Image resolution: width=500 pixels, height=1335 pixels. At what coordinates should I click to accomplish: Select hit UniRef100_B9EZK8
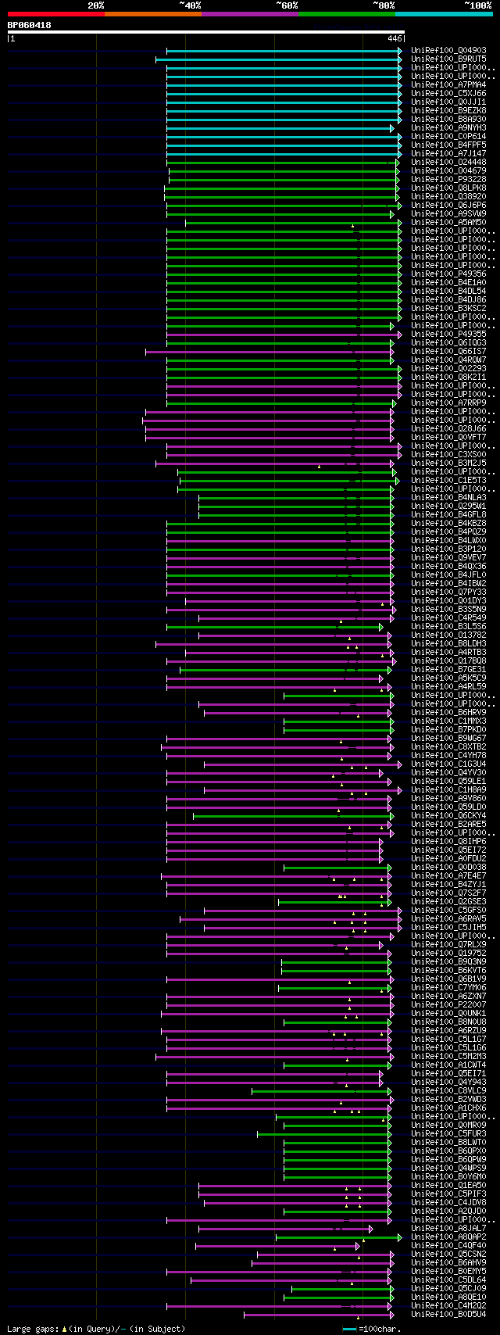(448, 111)
